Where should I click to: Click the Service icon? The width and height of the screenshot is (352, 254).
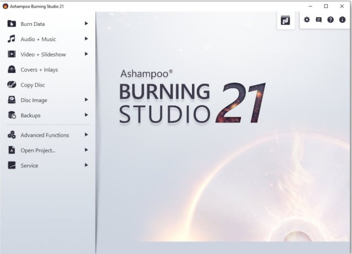(x=12, y=165)
